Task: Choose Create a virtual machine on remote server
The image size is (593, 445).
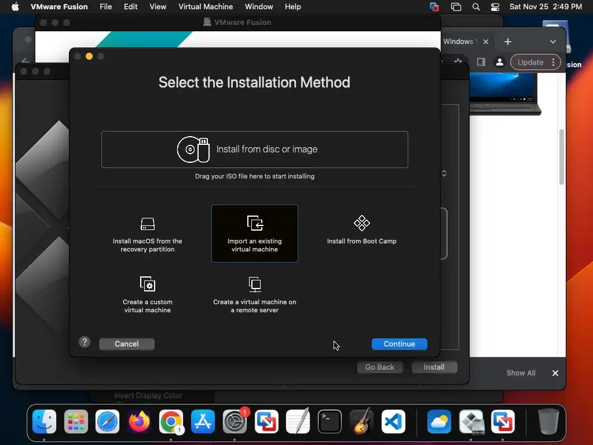Action: point(255,295)
